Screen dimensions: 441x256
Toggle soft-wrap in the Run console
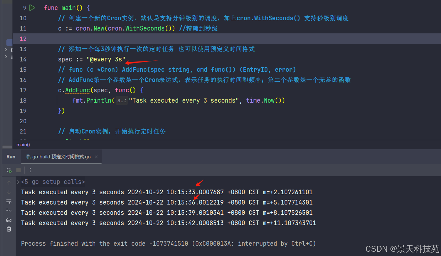[x=9, y=201]
